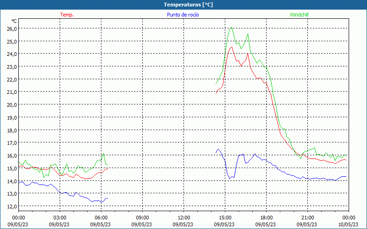Click the 06:00 time axis label
The width and height of the screenshot is (367, 229).
point(101,218)
